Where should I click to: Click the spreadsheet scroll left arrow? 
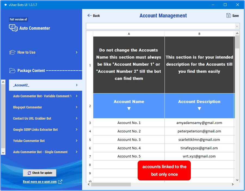pos(89,184)
